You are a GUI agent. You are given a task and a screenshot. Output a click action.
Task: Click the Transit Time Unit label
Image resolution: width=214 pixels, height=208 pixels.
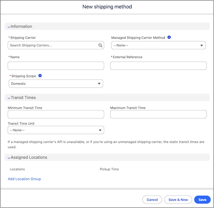click(x=21, y=124)
